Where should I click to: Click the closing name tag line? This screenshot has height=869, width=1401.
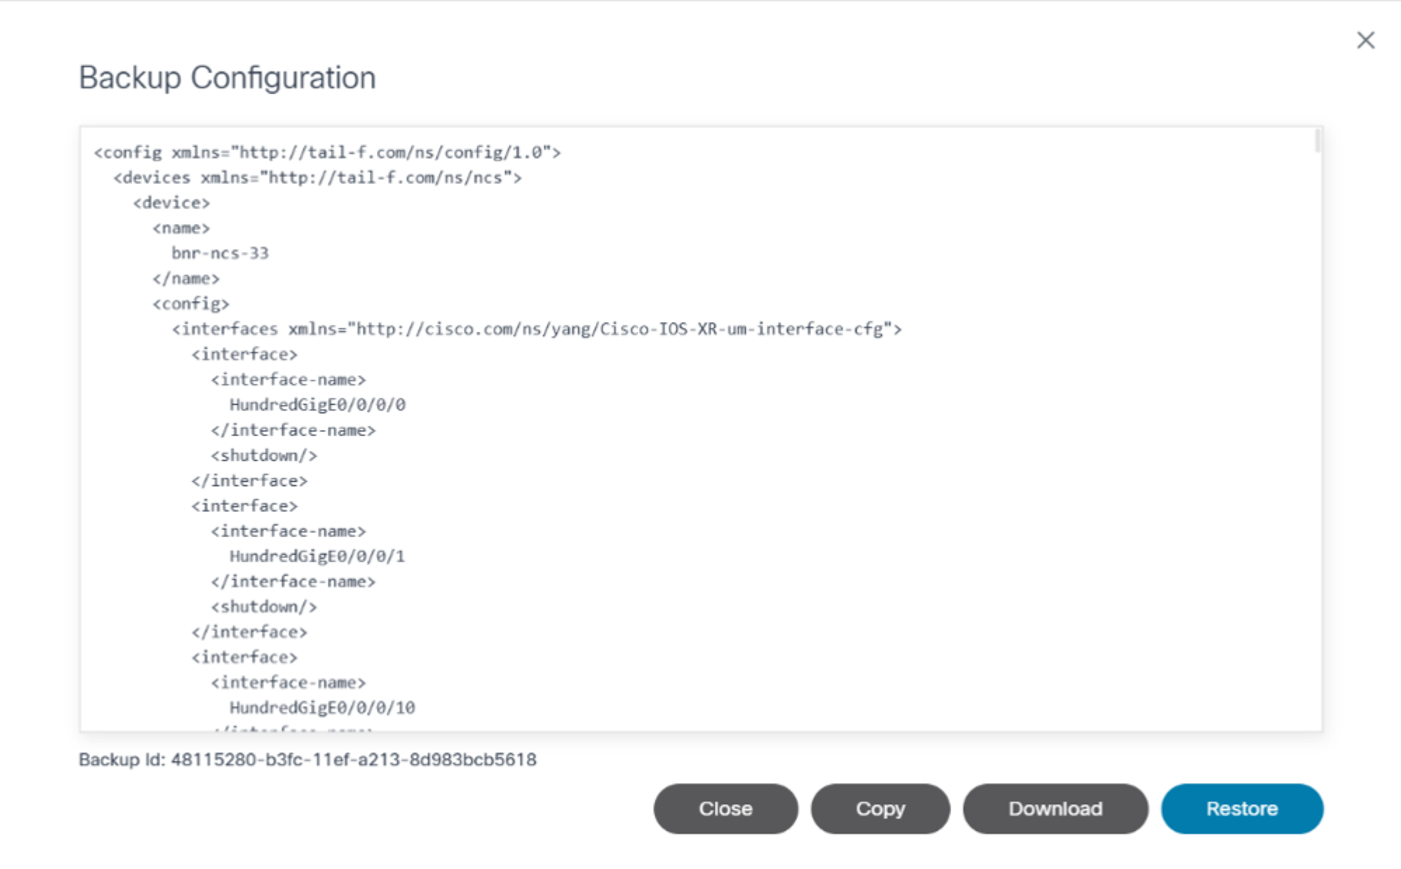(x=186, y=278)
